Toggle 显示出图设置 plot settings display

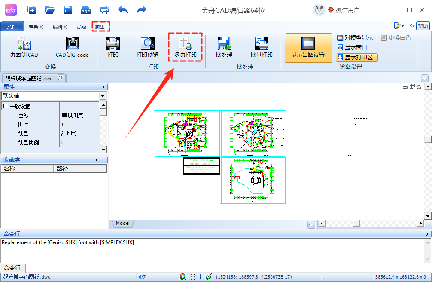click(x=308, y=48)
